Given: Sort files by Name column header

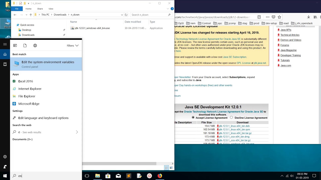Looking at the screenshot, I should [x=73, y=22].
